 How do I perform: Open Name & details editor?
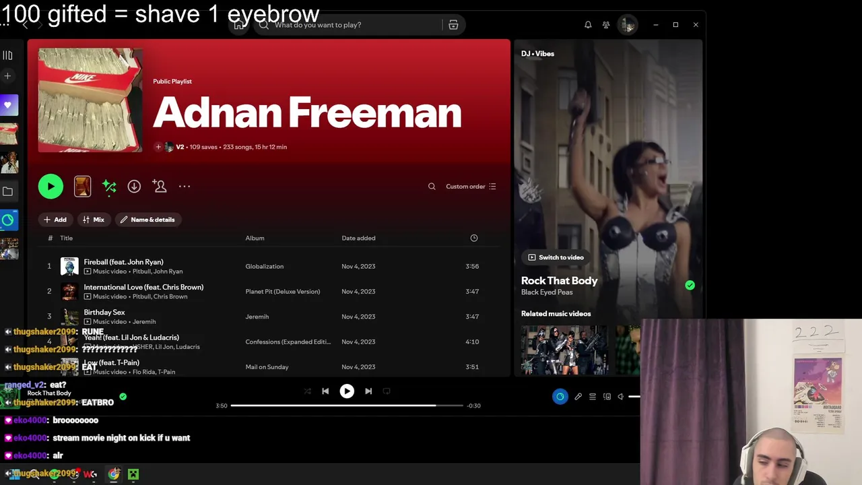click(x=147, y=220)
